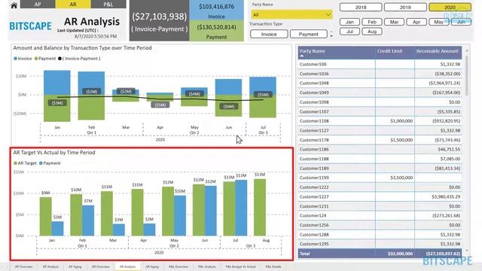Toggle the Aug month filter
The height and width of the screenshot is (271, 482).
(x=372, y=32)
